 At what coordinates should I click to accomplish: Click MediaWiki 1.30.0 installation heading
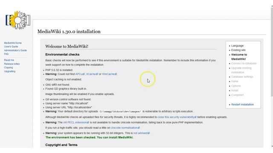point(69,31)
